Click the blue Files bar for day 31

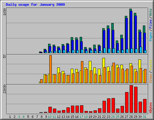pyautogui.click(x=145, y=41)
